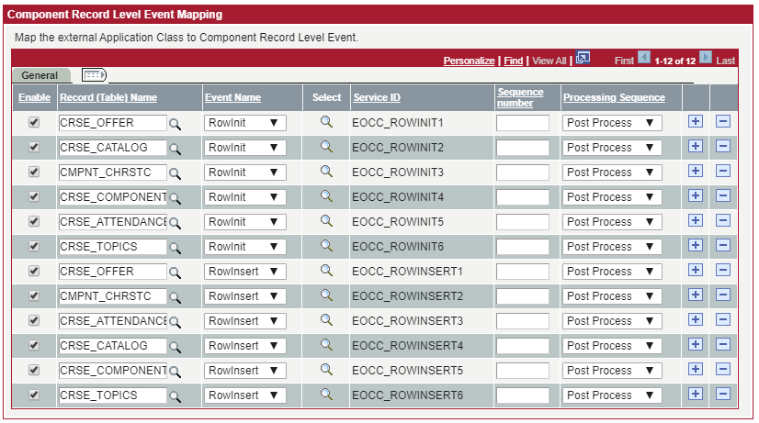Click Select magnifier for EOCC_ROWINIT3 row

326,172
